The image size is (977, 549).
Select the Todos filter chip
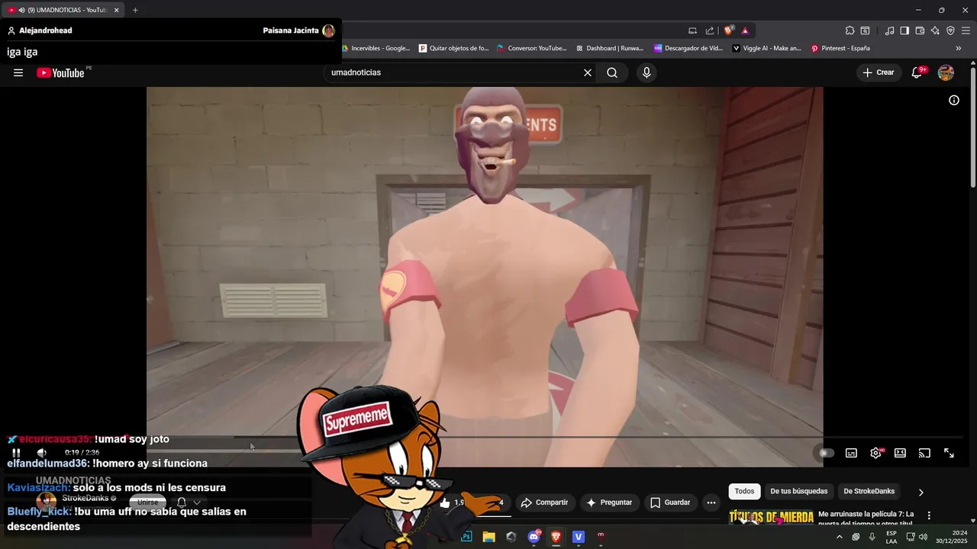pos(744,492)
